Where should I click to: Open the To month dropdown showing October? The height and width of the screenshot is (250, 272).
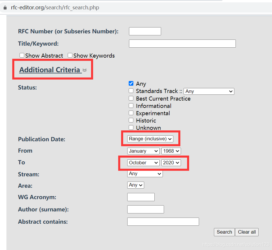coord(143,163)
